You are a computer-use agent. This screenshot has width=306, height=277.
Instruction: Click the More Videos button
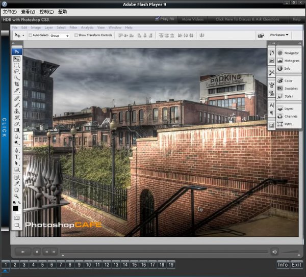[x=192, y=19]
